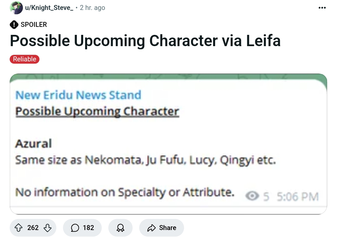
Task: Click the 262 vote score
Action: pos(33,228)
